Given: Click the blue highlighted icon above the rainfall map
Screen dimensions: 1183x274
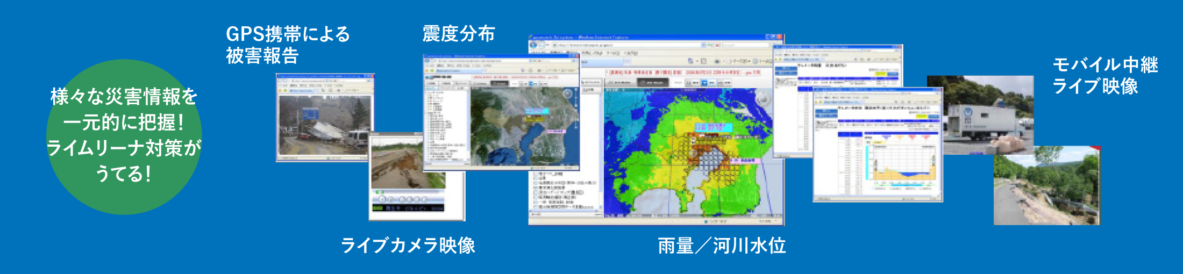Looking at the screenshot, I should (x=704, y=83).
